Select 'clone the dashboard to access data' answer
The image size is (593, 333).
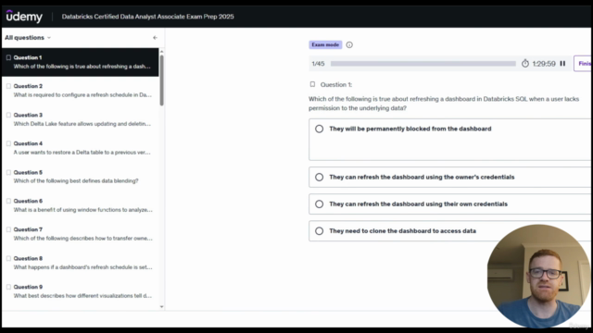[x=450, y=230]
